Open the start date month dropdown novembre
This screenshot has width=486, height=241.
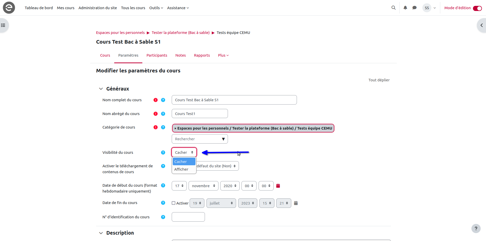[x=203, y=186]
